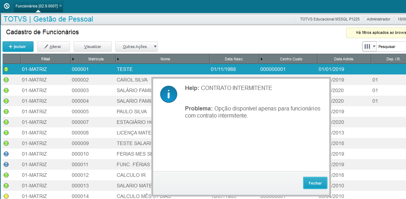This screenshot has width=406, height=199.
Task: Click the Alterar button
Action: point(54,47)
